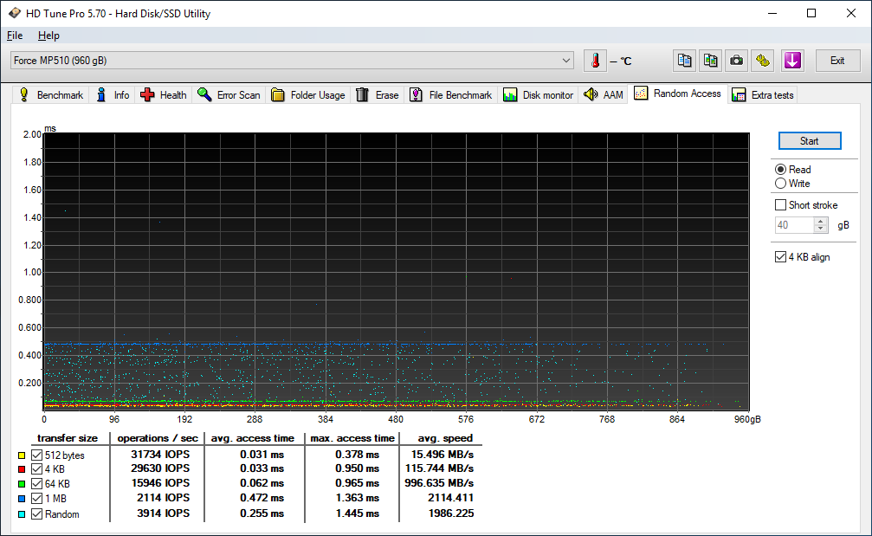Screen dimensions: 872x536
Task: Expand the Force MP510 drive dropdown
Action: (x=566, y=61)
